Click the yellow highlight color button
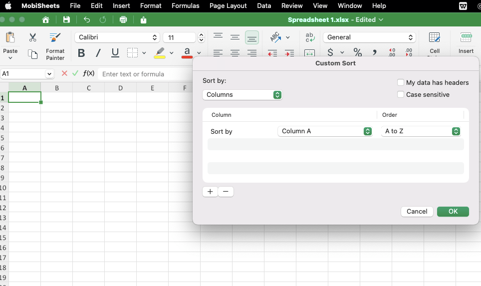This screenshot has width=481, height=286. 160,53
